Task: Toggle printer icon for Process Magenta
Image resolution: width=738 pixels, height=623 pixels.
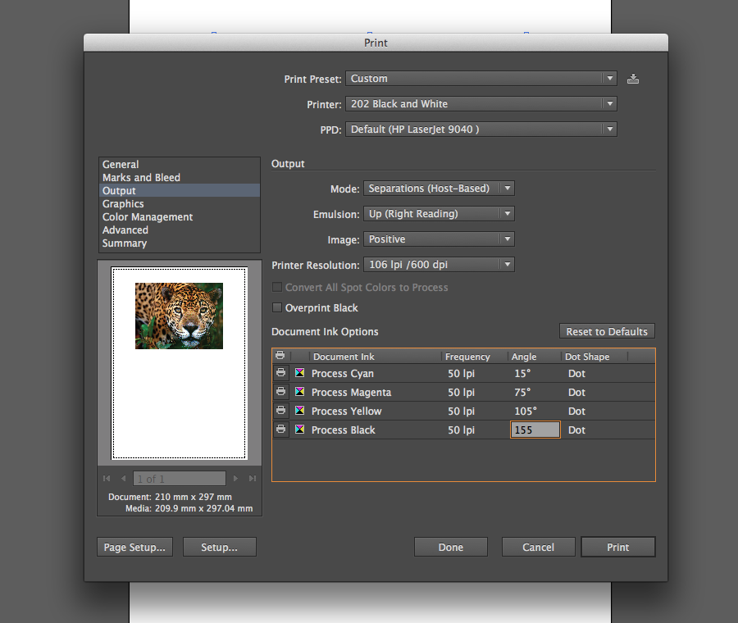Action: (x=281, y=392)
